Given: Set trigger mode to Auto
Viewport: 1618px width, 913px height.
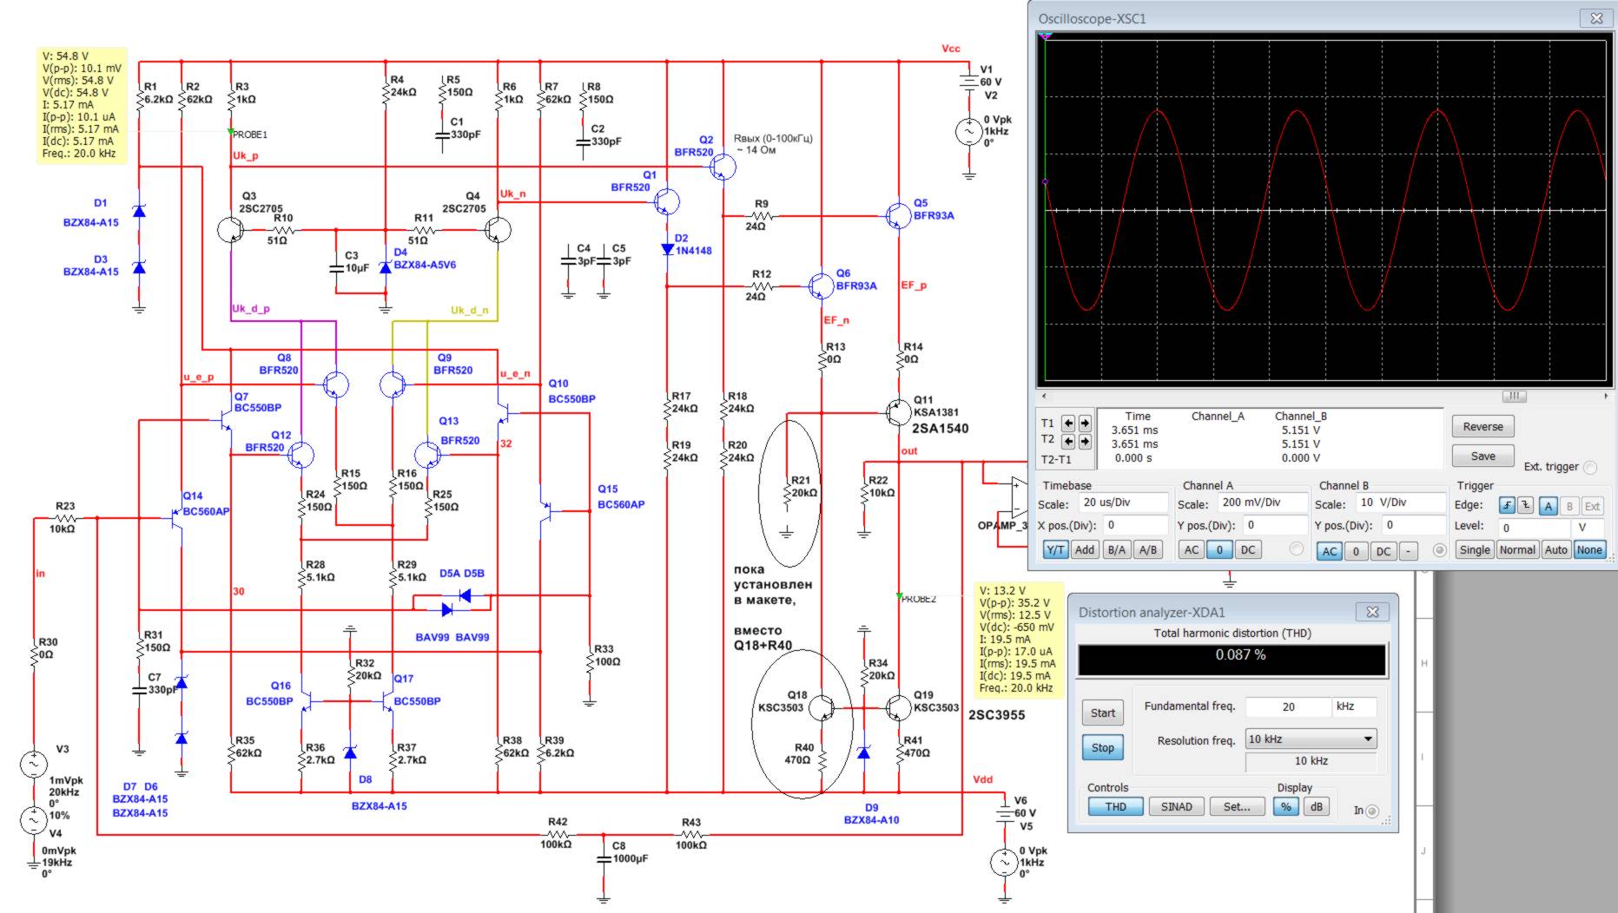Looking at the screenshot, I should (1555, 550).
